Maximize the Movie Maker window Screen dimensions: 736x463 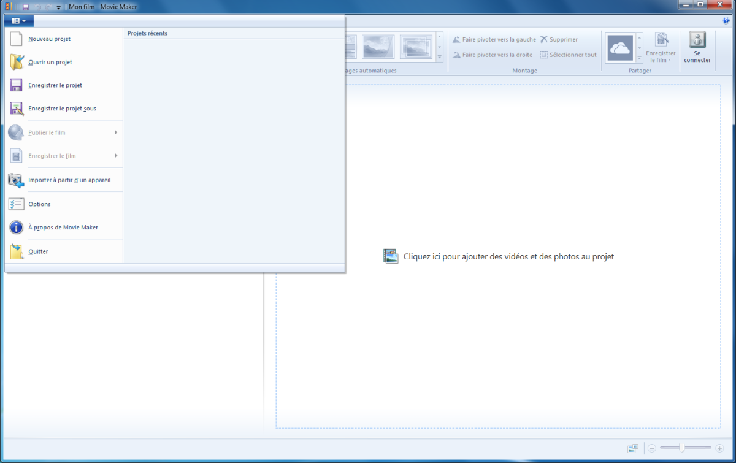point(700,5)
